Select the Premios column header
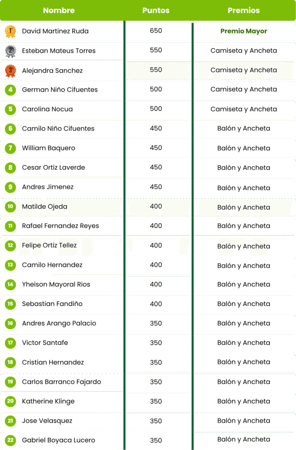Image resolution: width=296 pixels, height=450 pixels. click(244, 11)
